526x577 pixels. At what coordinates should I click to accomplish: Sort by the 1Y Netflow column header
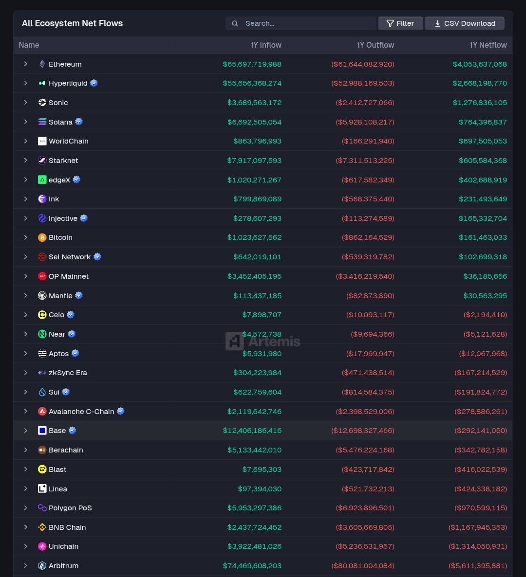[x=488, y=45]
